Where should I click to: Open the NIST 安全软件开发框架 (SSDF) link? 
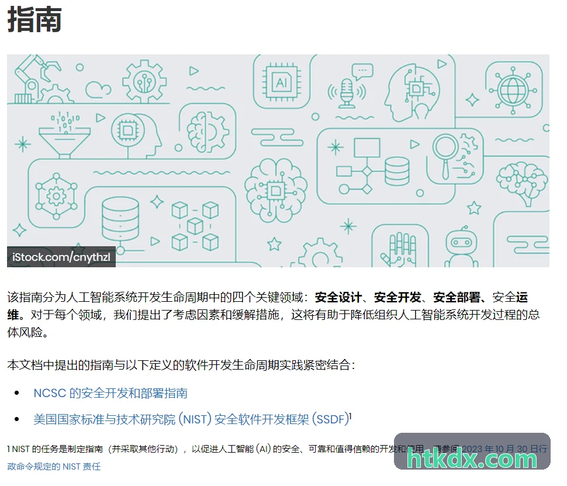click(191, 419)
